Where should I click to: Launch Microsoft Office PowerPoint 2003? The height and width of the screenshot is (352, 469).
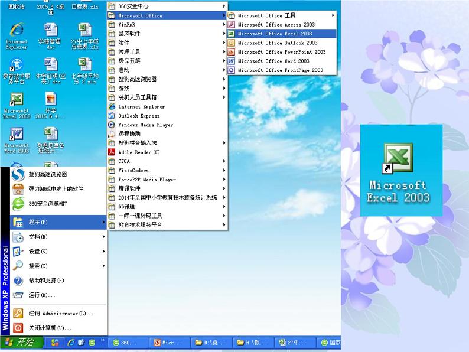[282, 52]
